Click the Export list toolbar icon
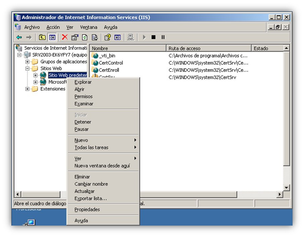Image resolution: width=304 pixels, height=237 pixels. [95, 37]
